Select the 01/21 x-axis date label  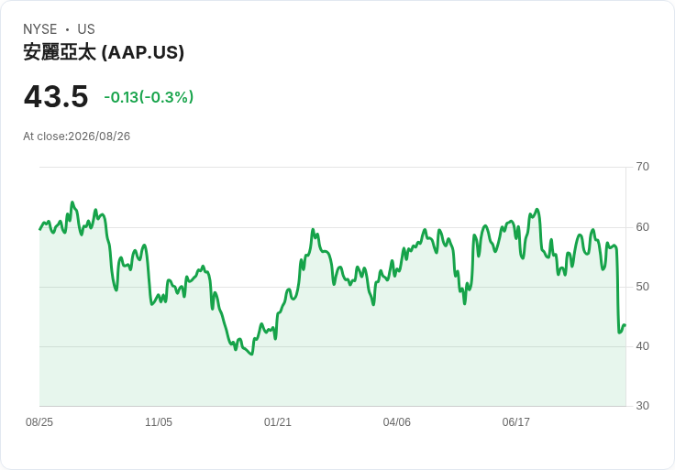pos(278,422)
